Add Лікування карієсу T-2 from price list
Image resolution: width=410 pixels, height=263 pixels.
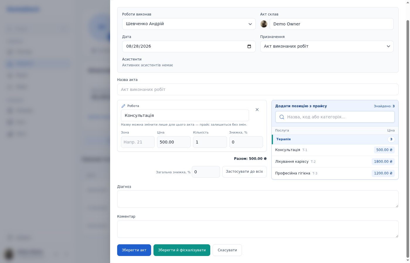tap(335, 162)
